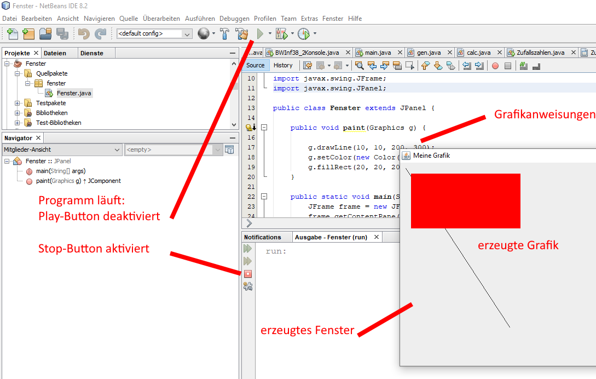Start macro recording with red circle icon
Viewport: 596px width, 379px height.
tap(495, 66)
